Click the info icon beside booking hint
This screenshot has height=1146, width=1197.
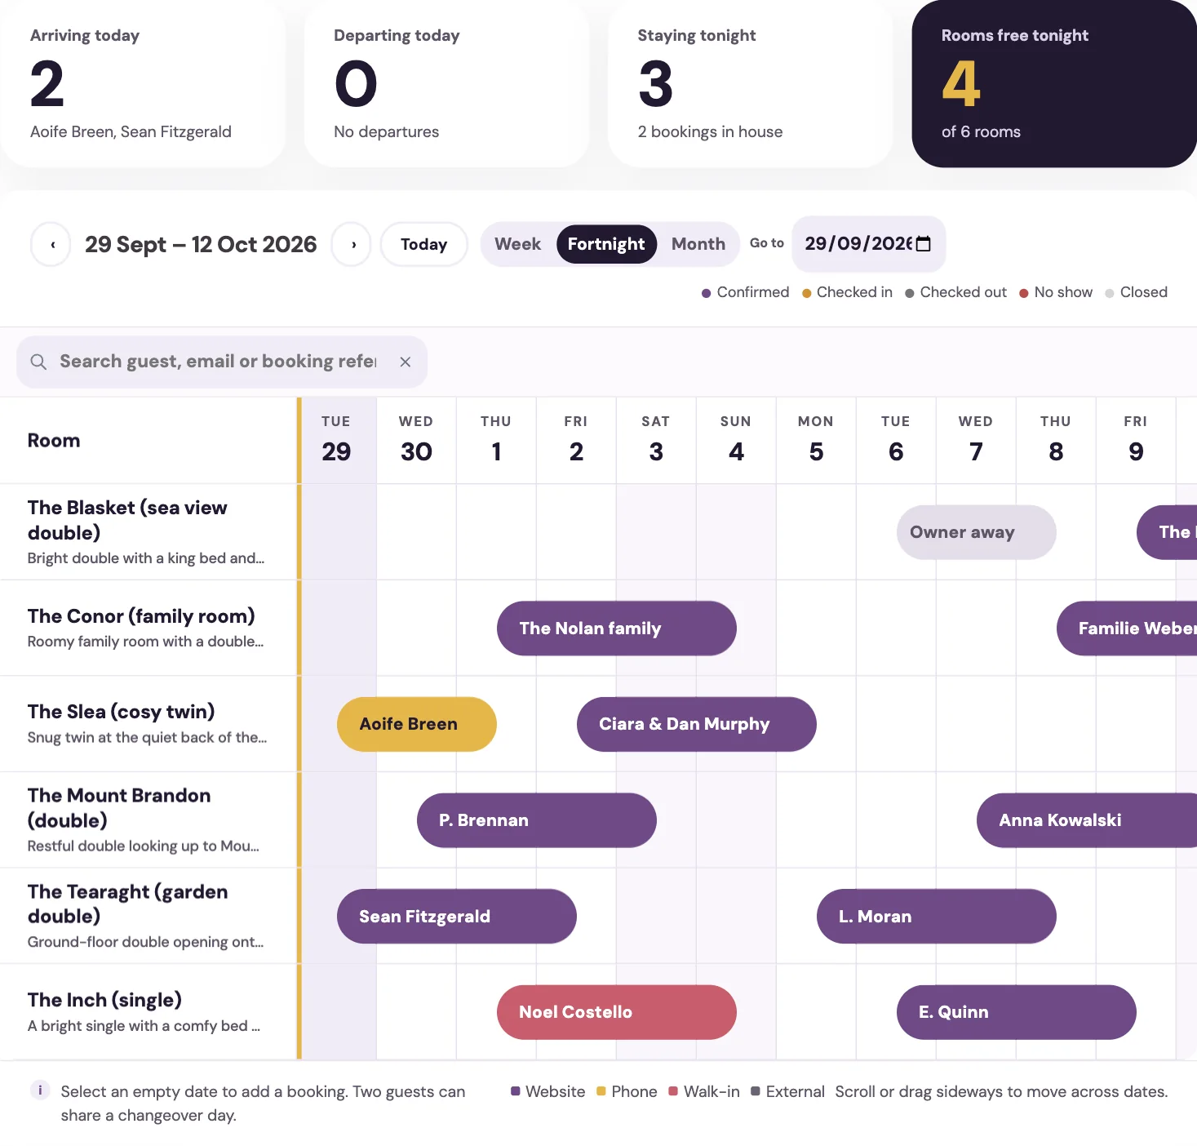click(x=40, y=1090)
